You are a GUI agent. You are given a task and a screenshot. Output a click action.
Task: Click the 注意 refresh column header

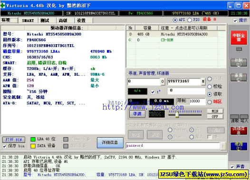click(x=188, y=28)
